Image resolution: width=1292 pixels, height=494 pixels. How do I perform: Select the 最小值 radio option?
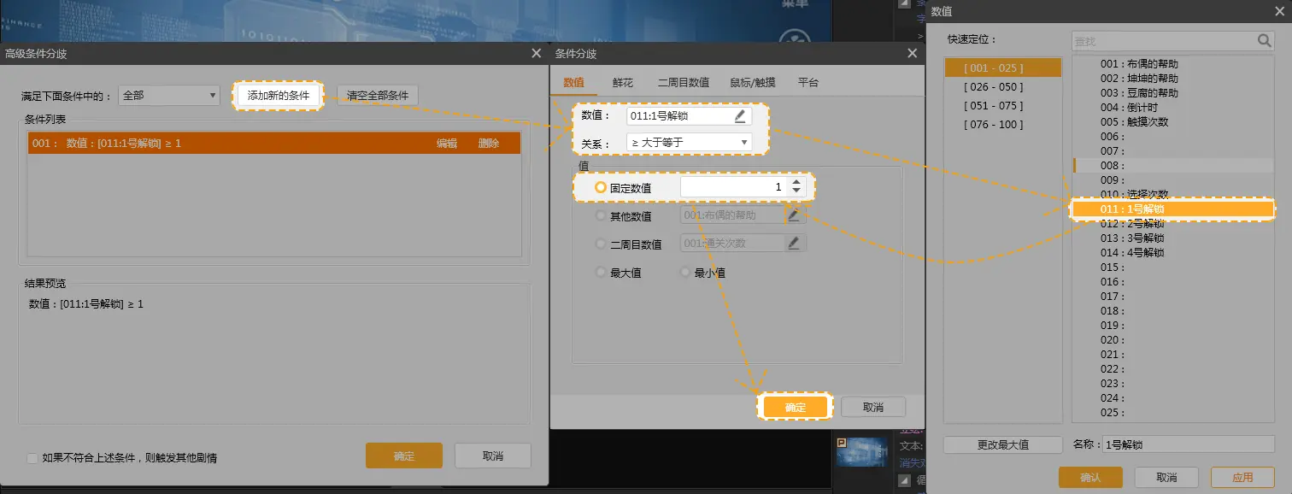[685, 273]
